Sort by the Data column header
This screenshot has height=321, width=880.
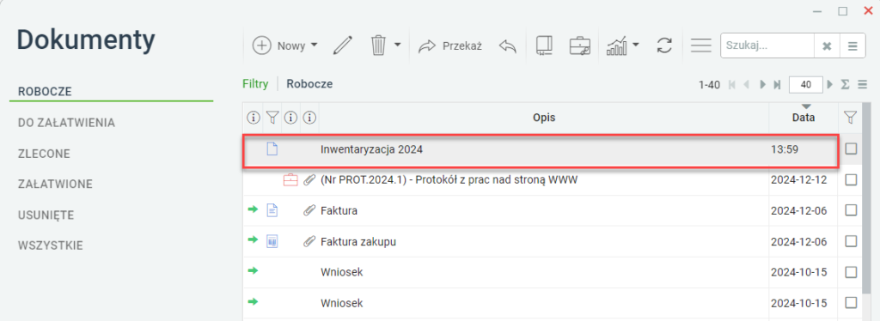804,118
